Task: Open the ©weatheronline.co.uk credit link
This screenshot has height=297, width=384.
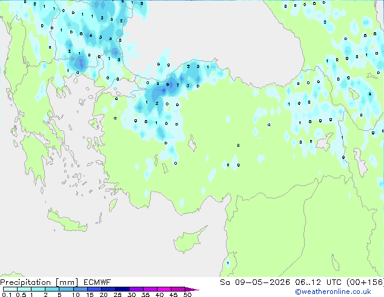Action: pos(333,292)
